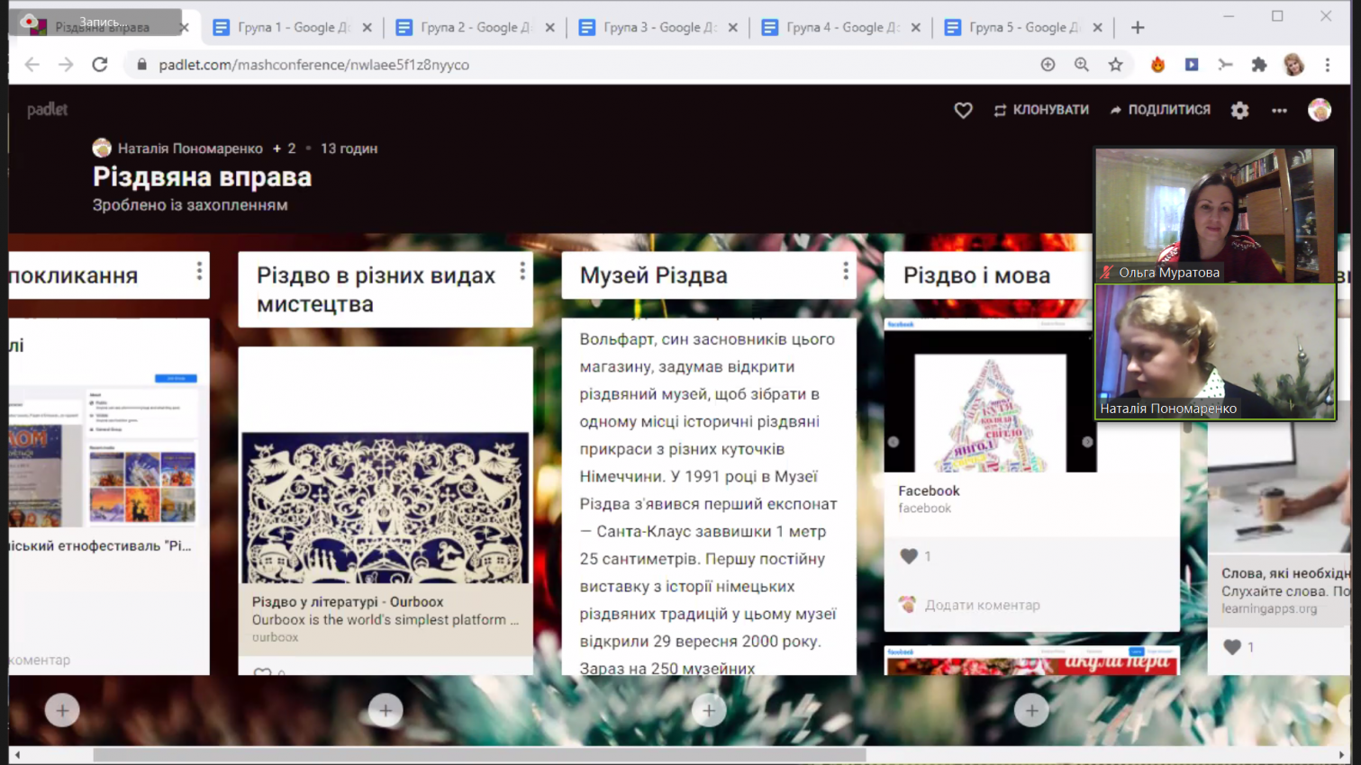Close the Група 3 tab

click(733, 28)
